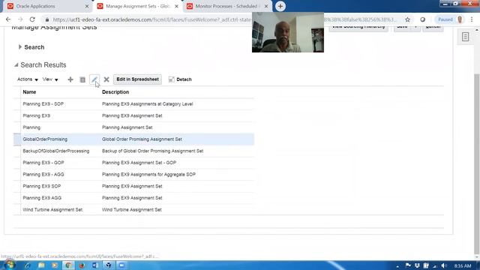The height and width of the screenshot is (270, 480).
Task: Open the View dropdown menu
Action: click(x=50, y=79)
